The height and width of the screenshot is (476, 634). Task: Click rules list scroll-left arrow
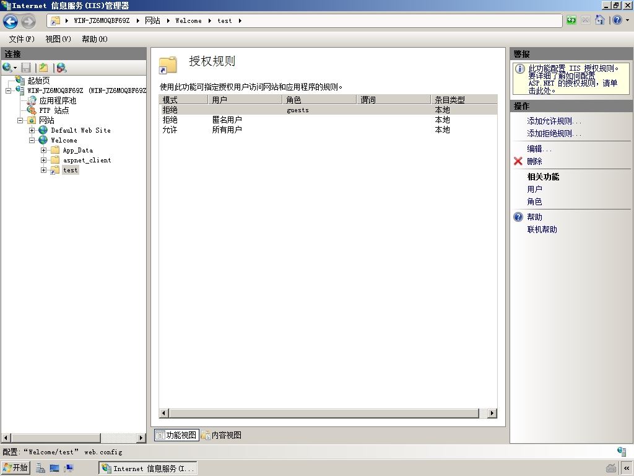[x=163, y=413]
